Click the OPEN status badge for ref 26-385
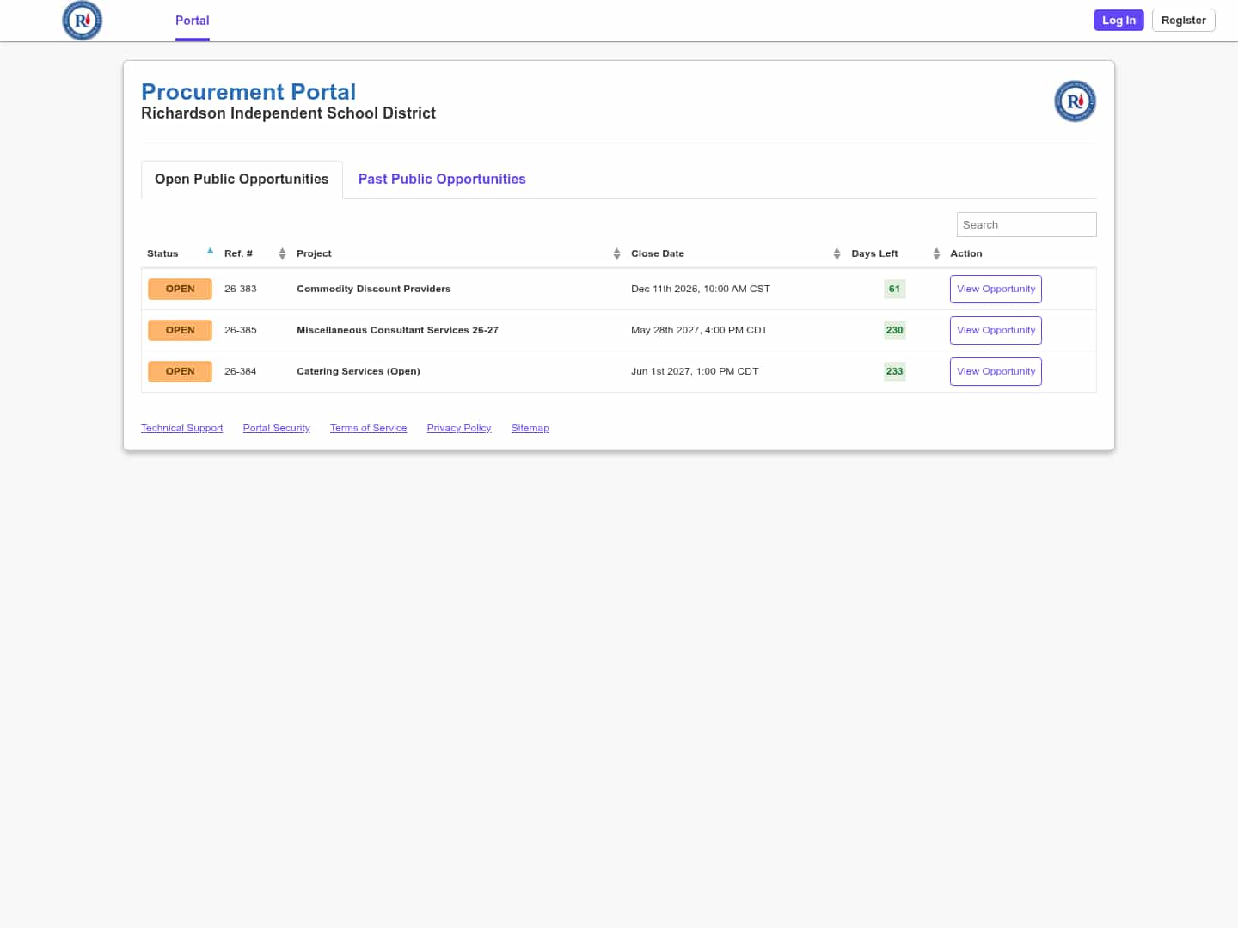Screen dimensions: 1238x928 click(x=181, y=330)
